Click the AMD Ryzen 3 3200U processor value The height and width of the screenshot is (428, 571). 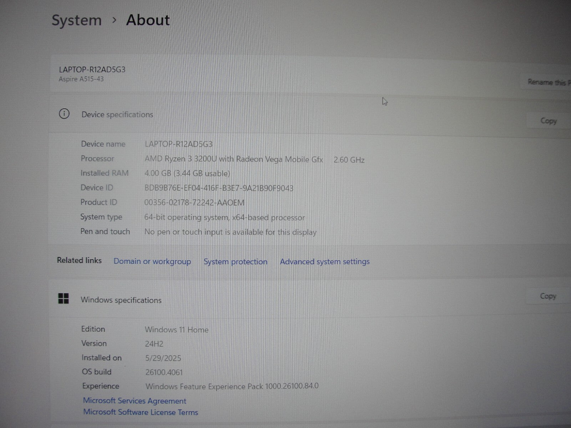click(x=234, y=159)
